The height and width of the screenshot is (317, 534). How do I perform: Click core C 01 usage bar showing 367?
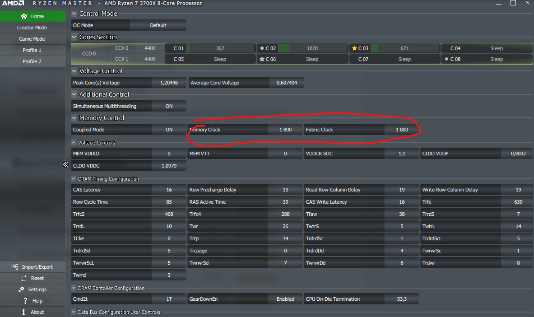(x=221, y=48)
